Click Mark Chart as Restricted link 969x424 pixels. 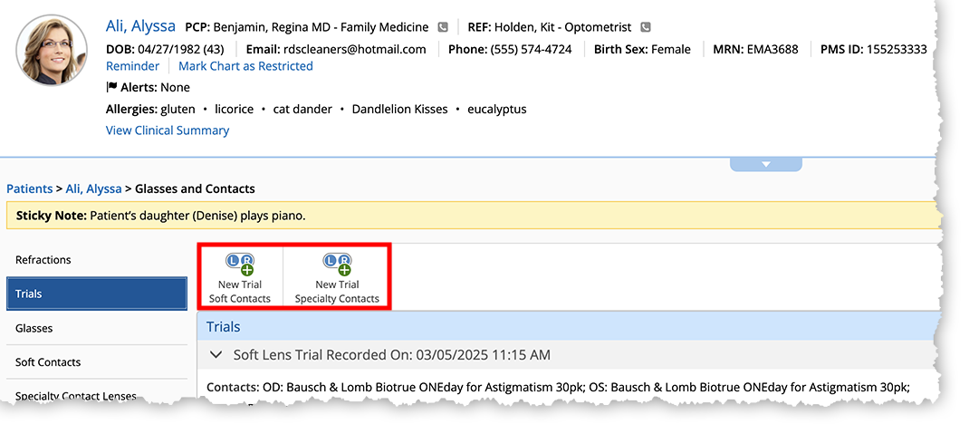point(245,66)
